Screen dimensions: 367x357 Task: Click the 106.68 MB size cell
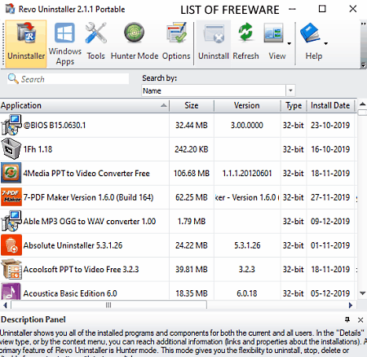[x=192, y=174]
